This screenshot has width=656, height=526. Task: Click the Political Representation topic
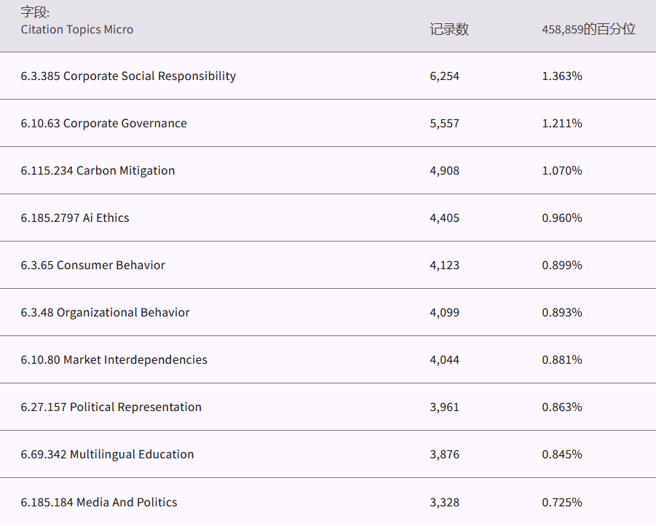tap(111, 407)
